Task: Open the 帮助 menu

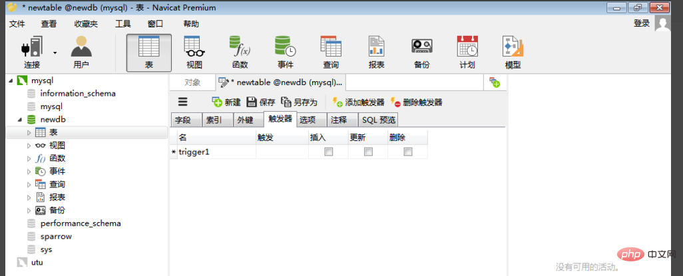Action: [191, 24]
